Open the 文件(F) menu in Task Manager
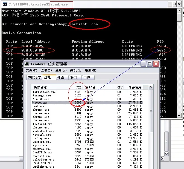 [31, 70]
